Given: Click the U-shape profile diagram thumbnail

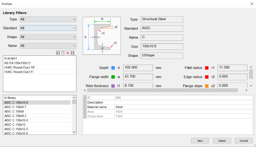Looking at the screenshot, I should coord(102,36).
